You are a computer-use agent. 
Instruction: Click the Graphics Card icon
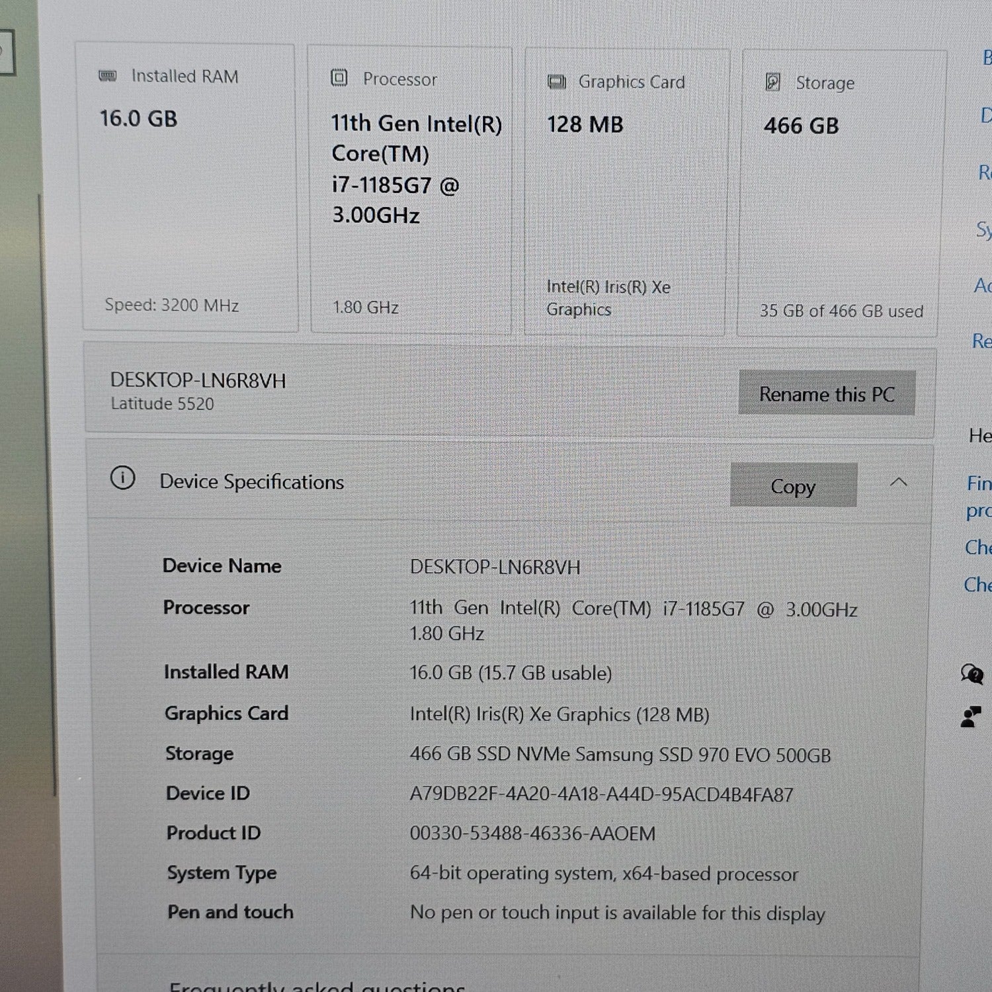tap(557, 82)
